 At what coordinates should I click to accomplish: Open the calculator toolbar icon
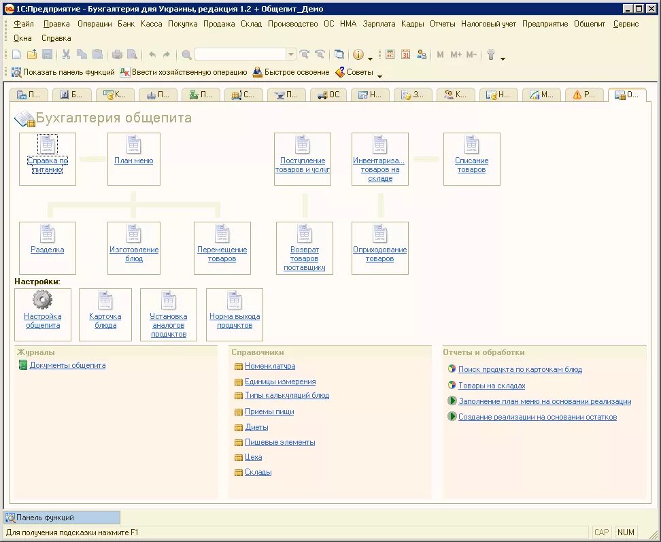pos(390,54)
